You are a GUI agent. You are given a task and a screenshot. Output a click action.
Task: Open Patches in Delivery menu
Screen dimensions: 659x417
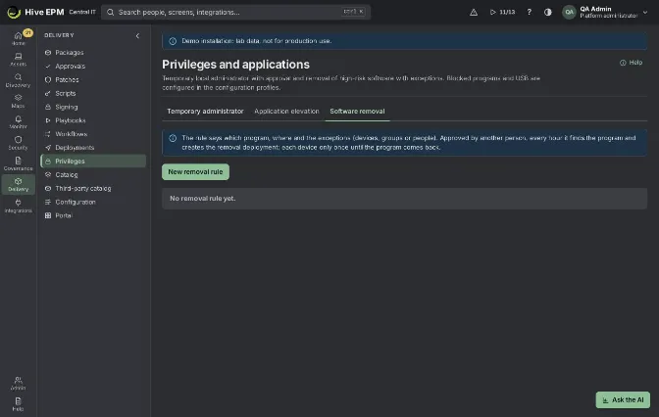[x=93, y=79]
